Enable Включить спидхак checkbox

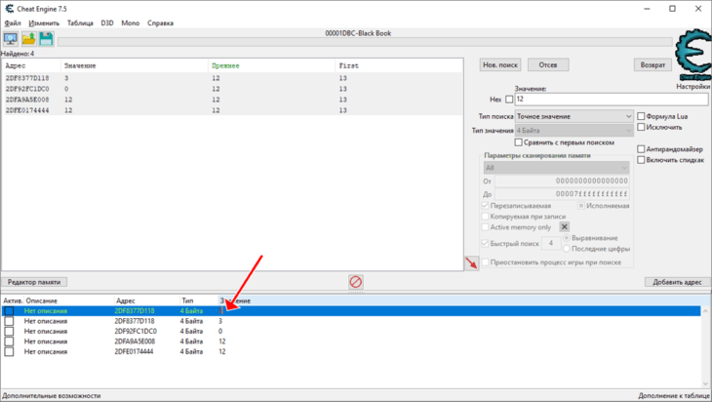pos(641,160)
